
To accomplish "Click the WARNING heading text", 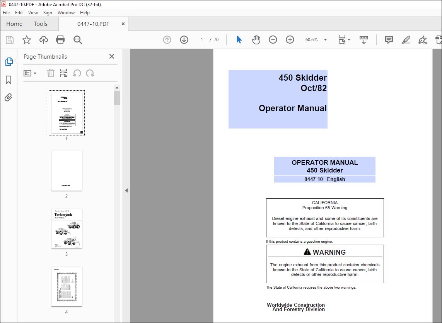I will (329, 252).
